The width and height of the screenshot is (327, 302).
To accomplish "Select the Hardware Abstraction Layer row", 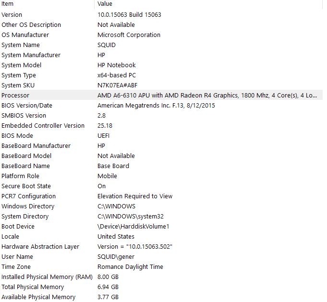I will 161,246.
